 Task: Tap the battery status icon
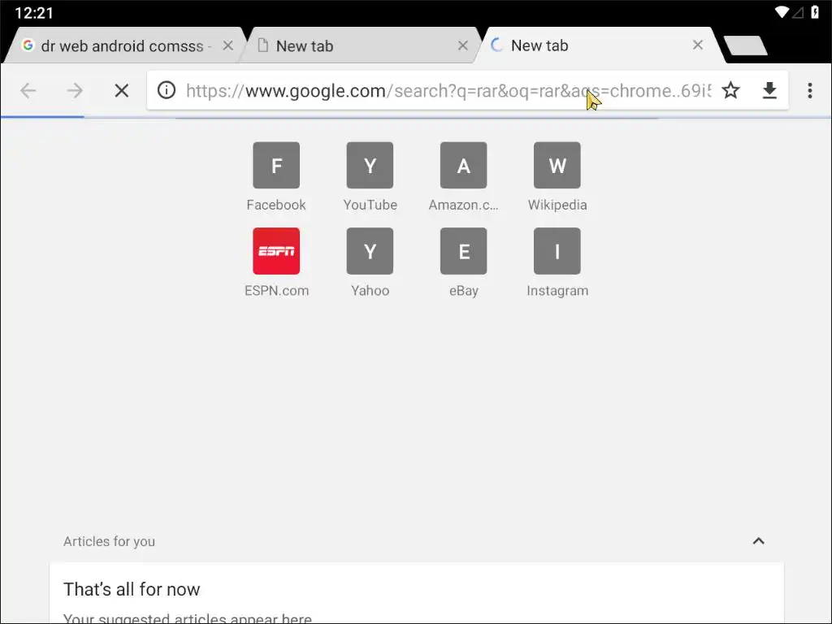click(815, 12)
